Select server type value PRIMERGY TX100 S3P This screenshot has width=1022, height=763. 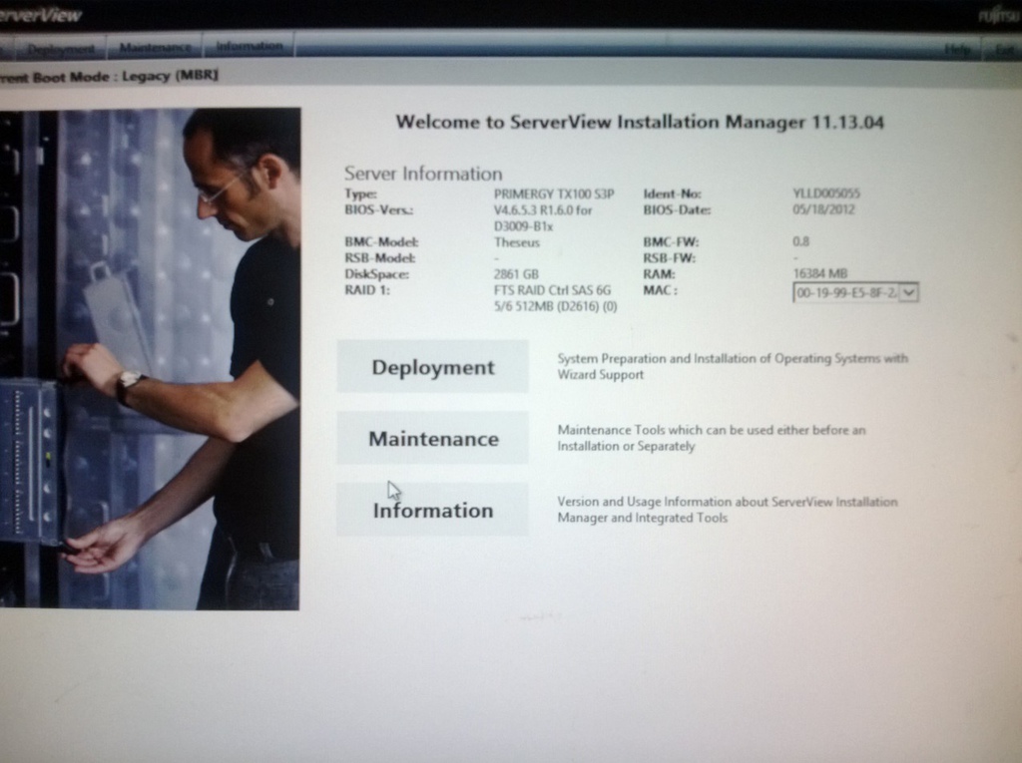tap(554, 193)
